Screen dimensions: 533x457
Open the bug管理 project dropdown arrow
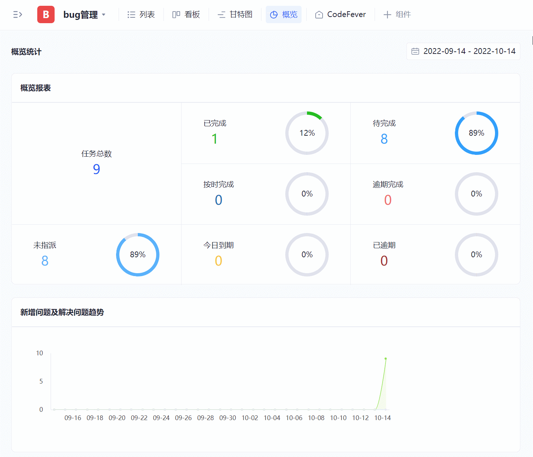point(104,15)
